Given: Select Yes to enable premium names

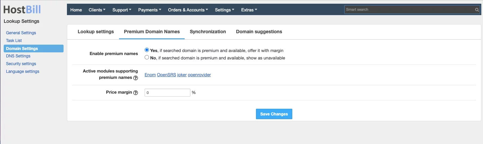Looking at the screenshot, I should point(147,50).
